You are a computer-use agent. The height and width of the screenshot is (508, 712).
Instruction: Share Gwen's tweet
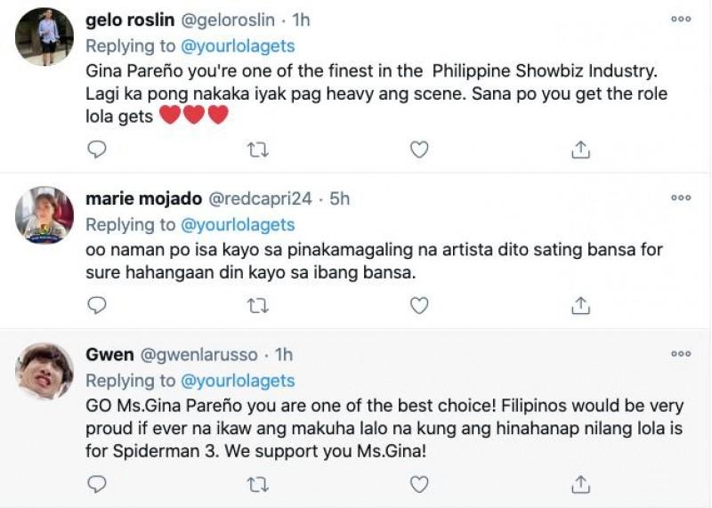[x=580, y=484]
